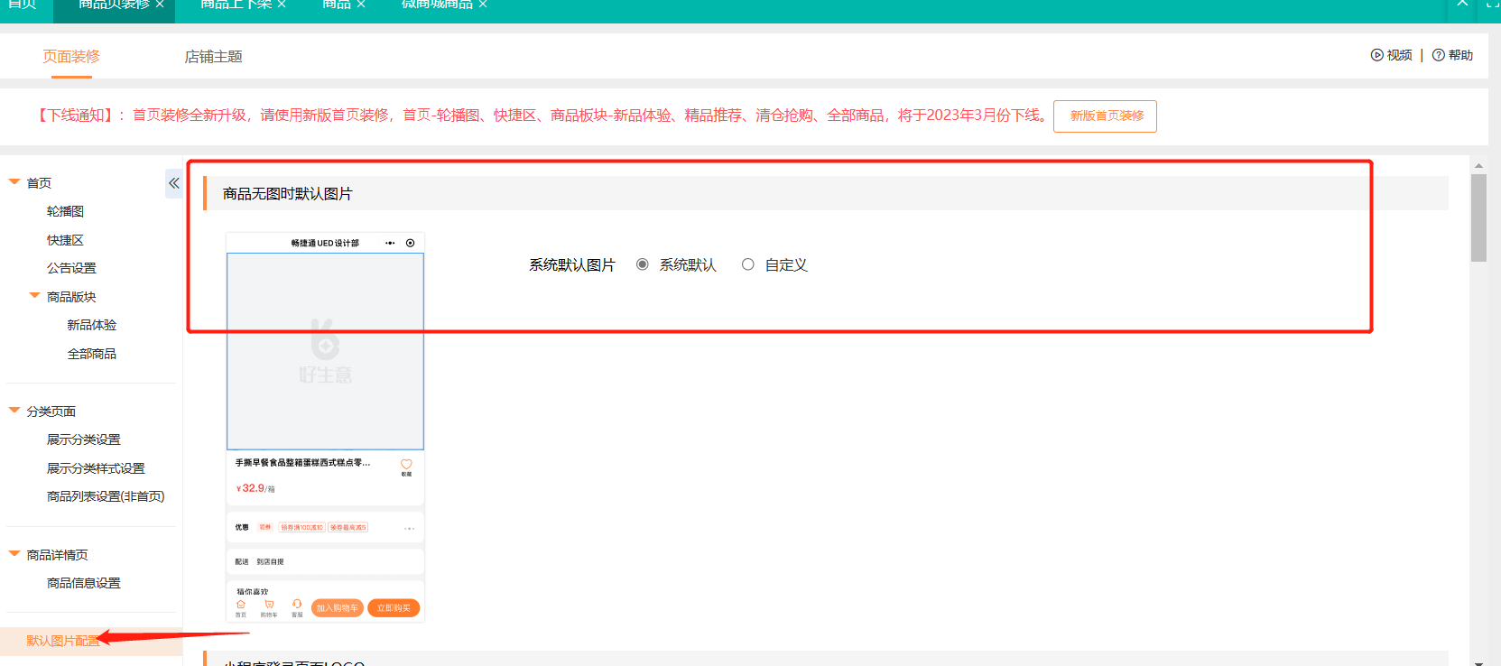Select 商品信息设置 in the sidebar
This screenshot has width=1501, height=666.
tap(83, 583)
